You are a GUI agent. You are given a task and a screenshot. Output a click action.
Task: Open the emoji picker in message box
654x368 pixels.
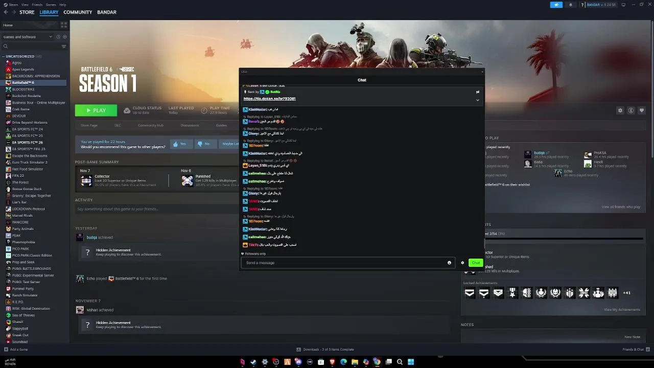point(449,263)
